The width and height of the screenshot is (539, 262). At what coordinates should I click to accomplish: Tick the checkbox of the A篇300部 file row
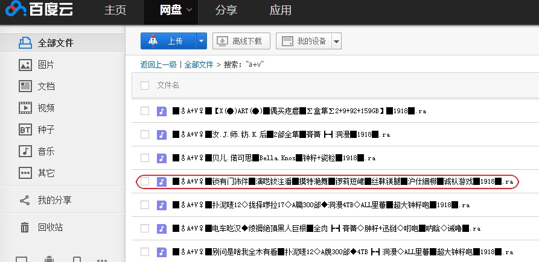pyautogui.click(x=145, y=205)
